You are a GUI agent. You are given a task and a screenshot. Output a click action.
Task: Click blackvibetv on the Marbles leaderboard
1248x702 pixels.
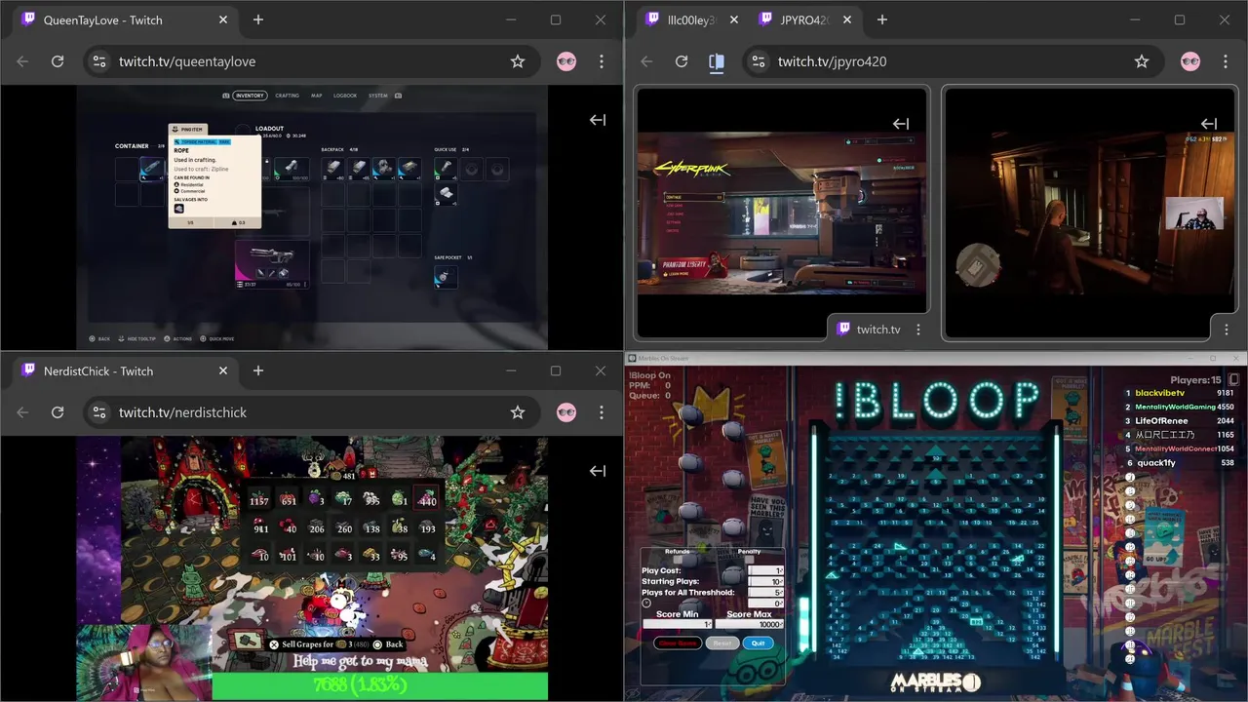(x=1160, y=393)
